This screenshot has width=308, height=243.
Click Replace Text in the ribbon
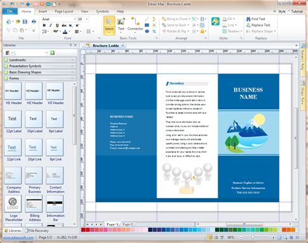[x=258, y=25]
